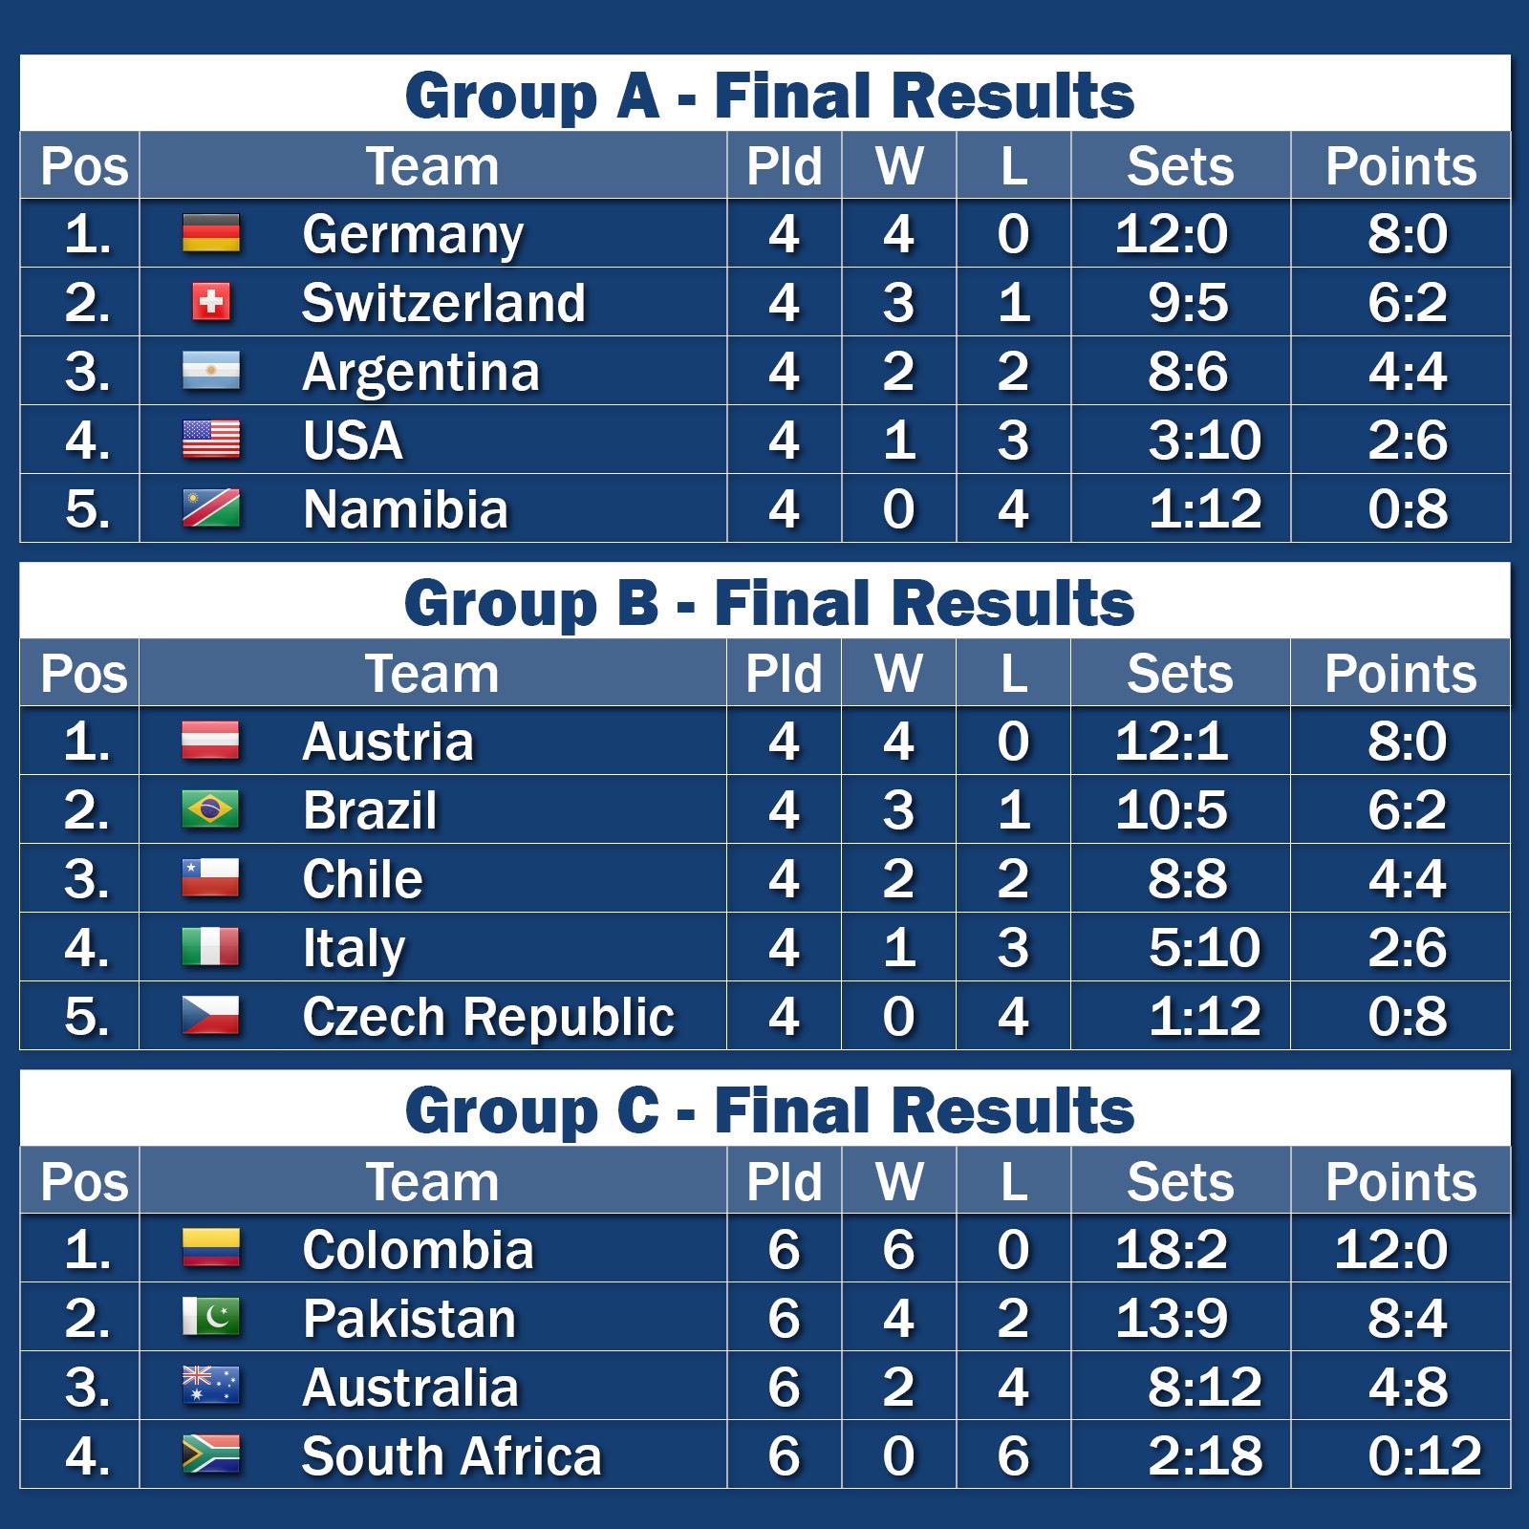Click the Sets column header in Group A
The width and height of the screenshot is (1529, 1529).
click(x=1180, y=166)
